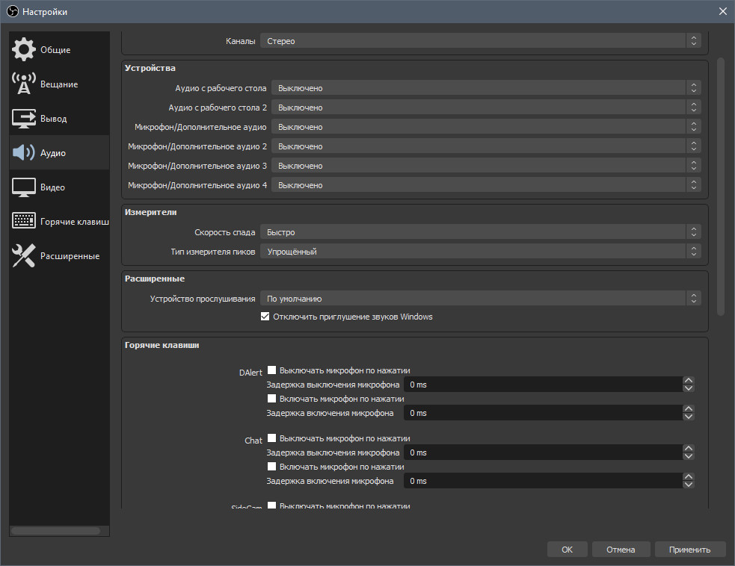This screenshot has width=735, height=566.
Task: Enable Chat Включать микрофон по нажатии
Action: click(271, 466)
